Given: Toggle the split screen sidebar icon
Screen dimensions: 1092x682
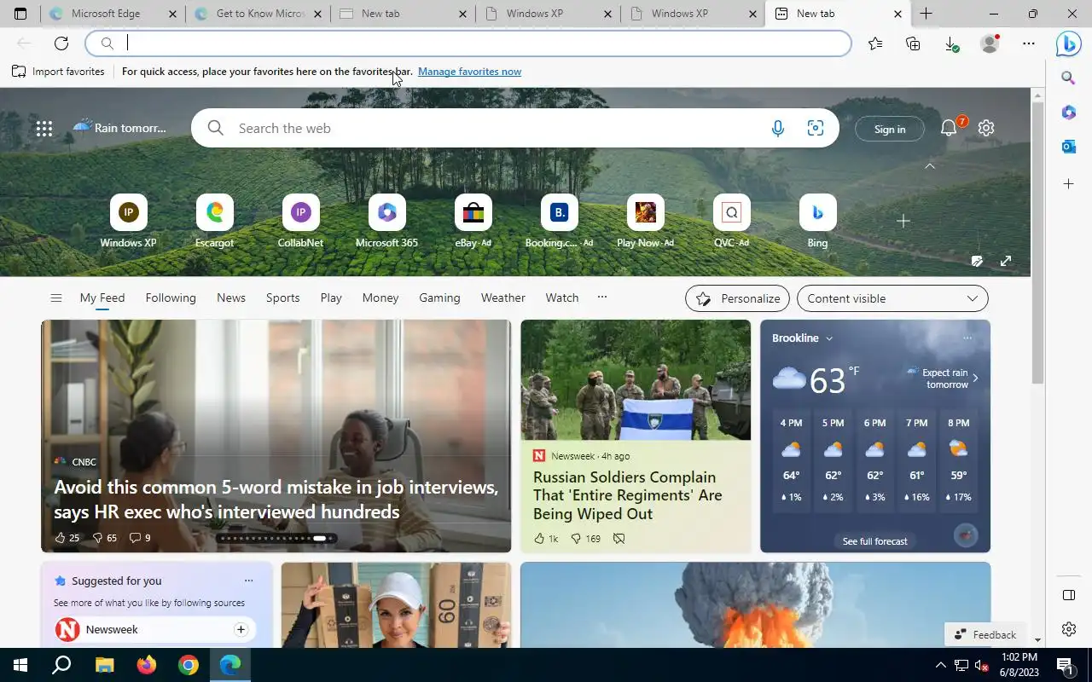Looking at the screenshot, I should (x=1068, y=595).
